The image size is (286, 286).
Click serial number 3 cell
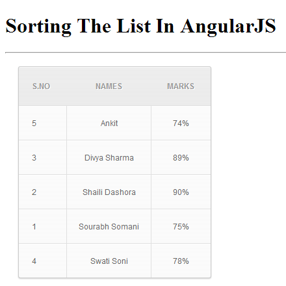(43, 157)
